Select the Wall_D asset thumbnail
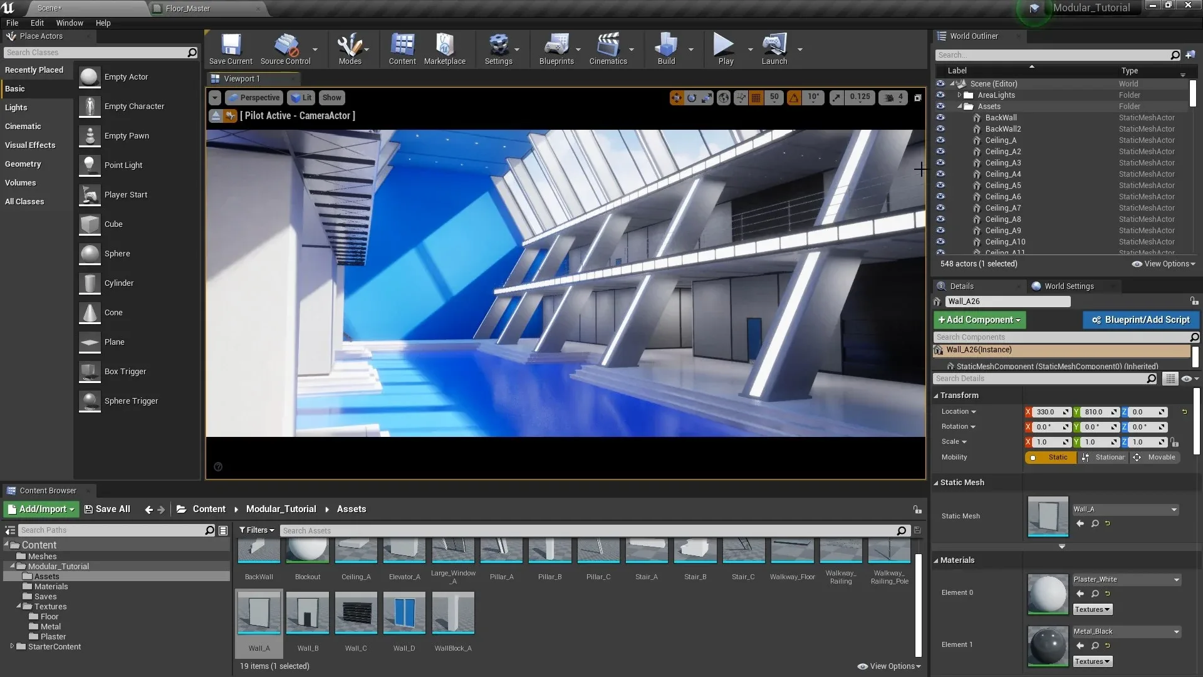The height and width of the screenshot is (677, 1203). point(404,612)
